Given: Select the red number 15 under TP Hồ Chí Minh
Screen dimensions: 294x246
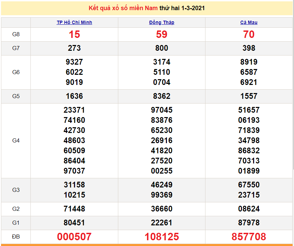Looking at the screenshot, I should point(74,34).
